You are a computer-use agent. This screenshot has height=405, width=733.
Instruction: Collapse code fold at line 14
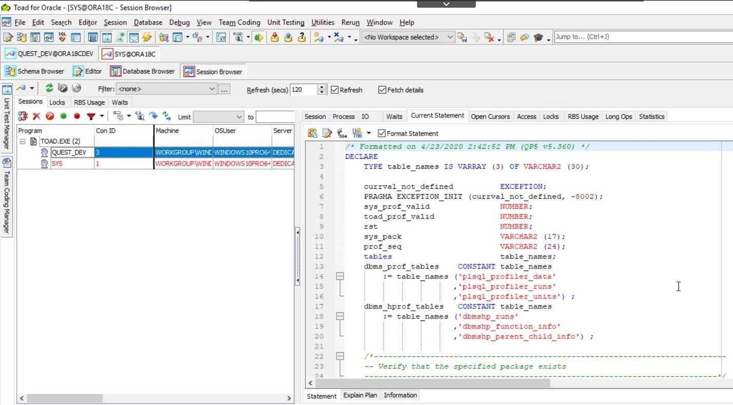point(339,276)
